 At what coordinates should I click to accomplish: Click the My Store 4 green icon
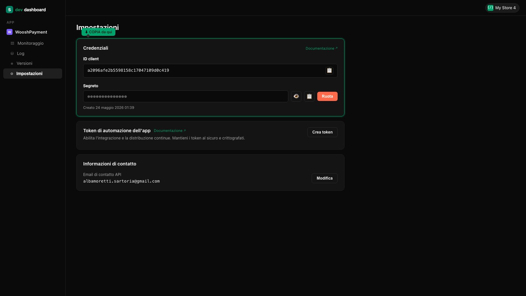click(x=490, y=8)
